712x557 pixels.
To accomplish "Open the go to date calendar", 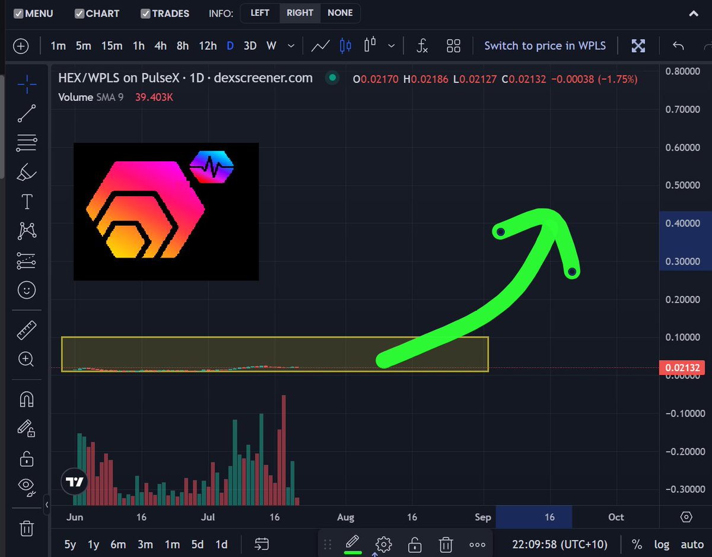I will (x=262, y=544).
